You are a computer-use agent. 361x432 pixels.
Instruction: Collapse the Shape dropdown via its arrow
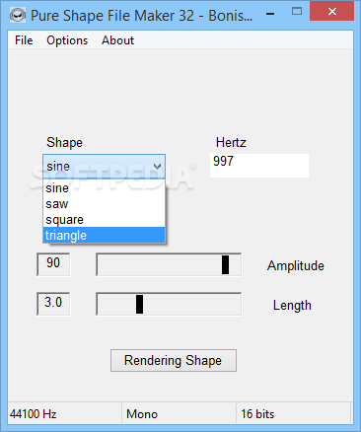tap(158, 167)
